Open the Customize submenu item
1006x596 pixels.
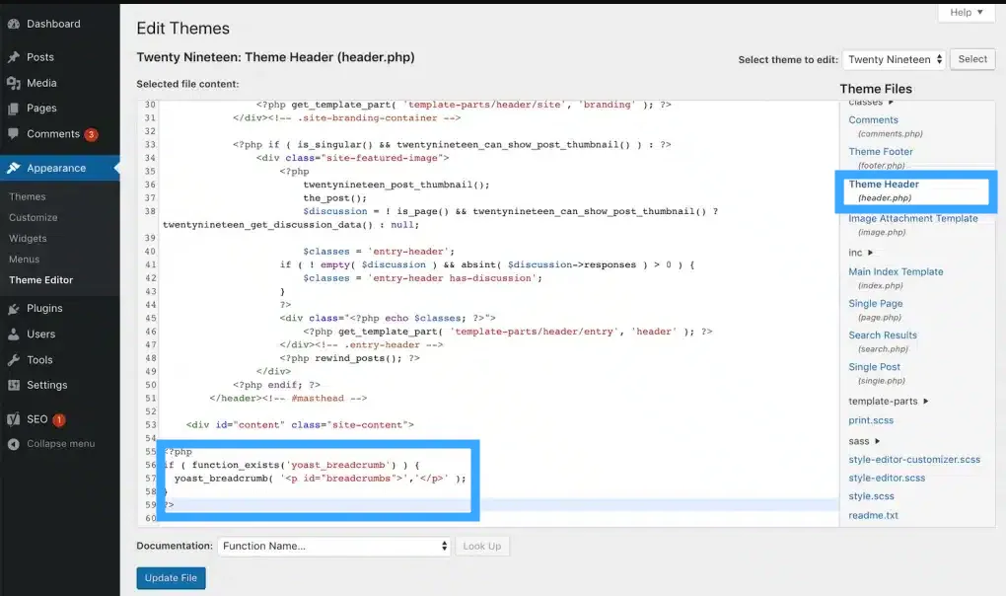click(x=34, y=217)
